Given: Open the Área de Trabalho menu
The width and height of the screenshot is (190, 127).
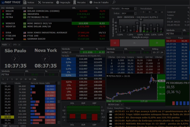Looking at the screenshot, I should (x=99, y=2).
